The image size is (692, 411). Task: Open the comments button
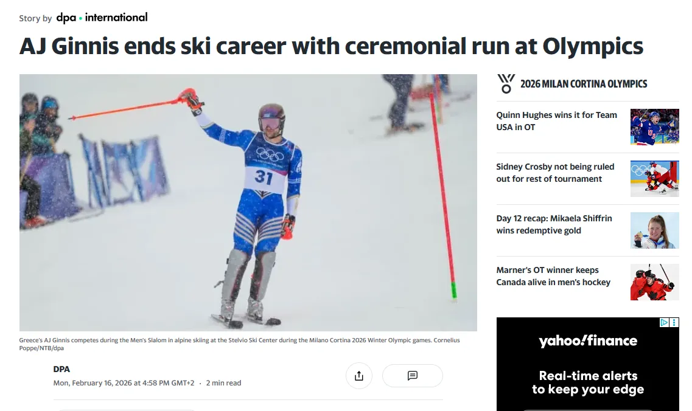coord(412,376)
